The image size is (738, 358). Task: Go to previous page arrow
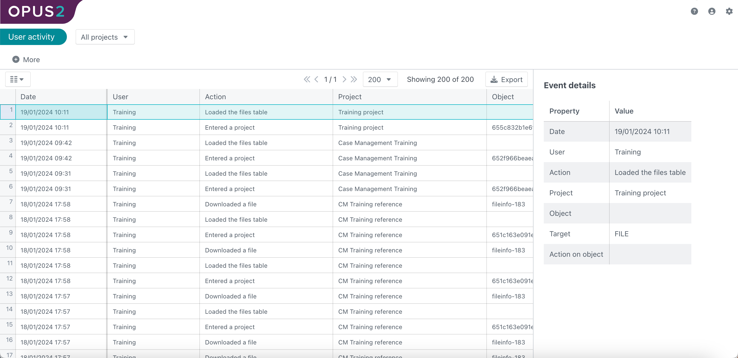316,79
